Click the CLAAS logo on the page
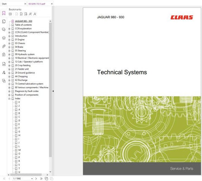 [182, 17]
